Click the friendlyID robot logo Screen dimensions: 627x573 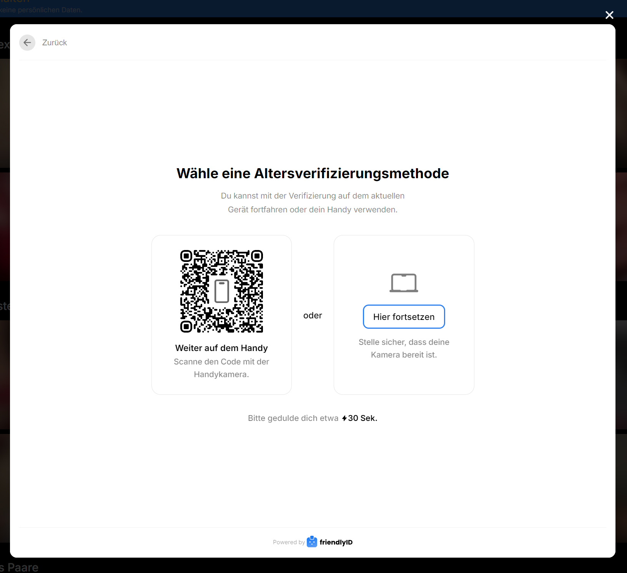tap(312, 542)
